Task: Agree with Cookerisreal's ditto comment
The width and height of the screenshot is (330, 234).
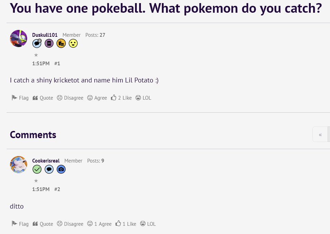Action: click(x=100, y=224)
